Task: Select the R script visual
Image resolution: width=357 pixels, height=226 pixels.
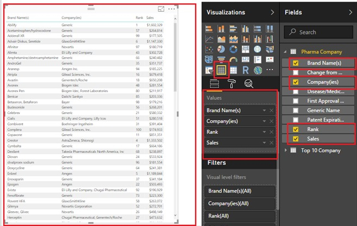Action: (x=245, y=70)
